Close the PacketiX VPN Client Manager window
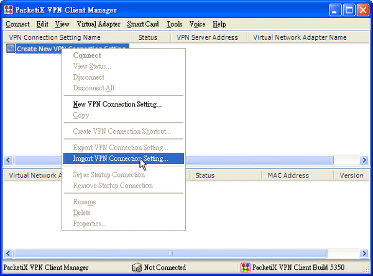Viewport: 373px width, 276px height. click(x=363, y=10)
